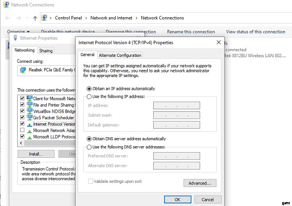Switch to Alternate Configuration tab
The width and height of the screenshot is (292, 206).
pyautogui.click(x=120, y=55)
